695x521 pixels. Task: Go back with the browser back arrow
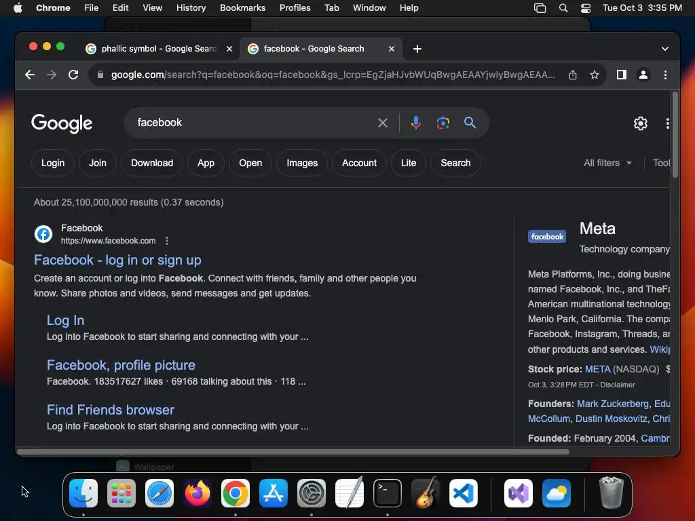pos(30,75)
